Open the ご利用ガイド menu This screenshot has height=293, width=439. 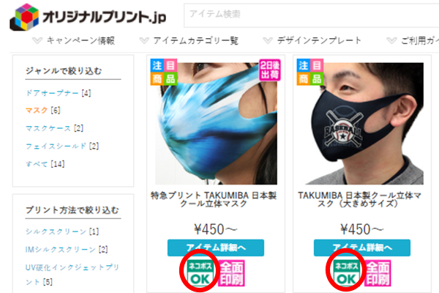click(413, 41)
